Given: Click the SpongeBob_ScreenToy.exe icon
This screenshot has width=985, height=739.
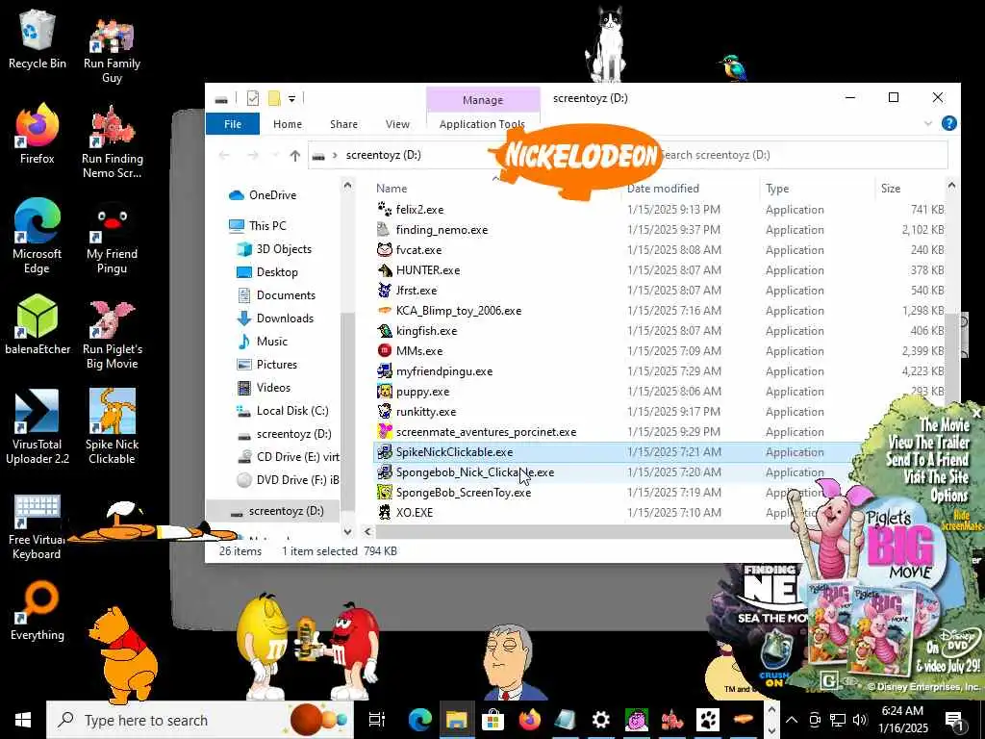Looking at the screenshot, I should coord(385,492).
